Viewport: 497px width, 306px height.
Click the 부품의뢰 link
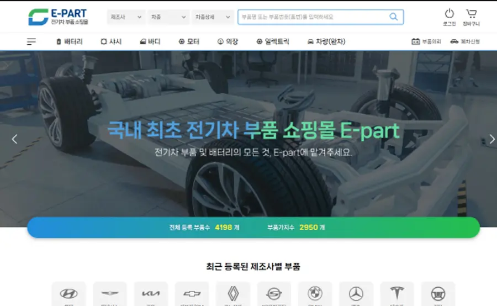(x=426, y=41)
